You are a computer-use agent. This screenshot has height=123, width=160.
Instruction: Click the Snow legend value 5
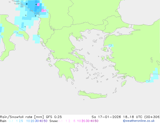coord(74,121)
